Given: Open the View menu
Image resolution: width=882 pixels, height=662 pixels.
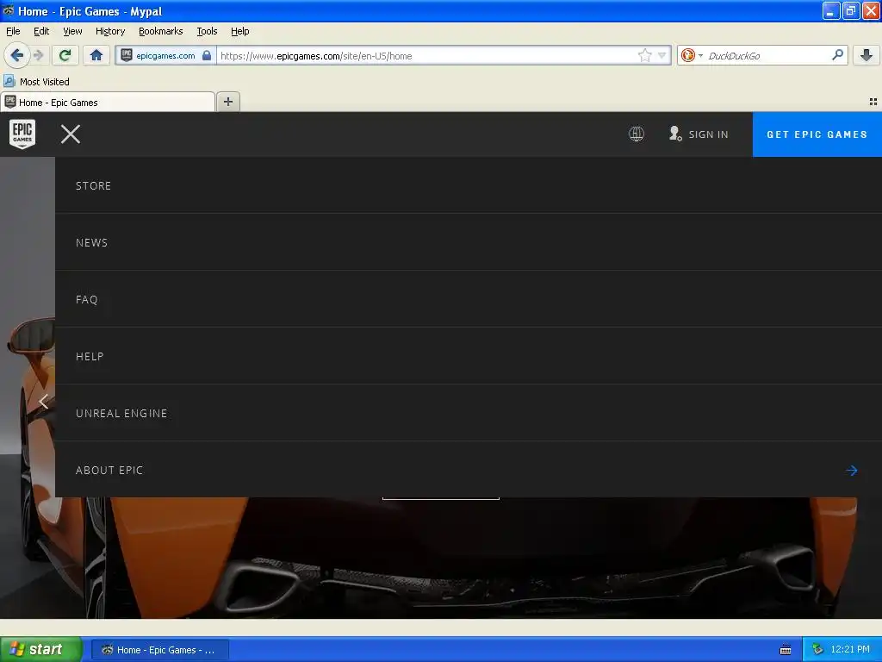Looking at the screenshot, I should coord(72,31).
